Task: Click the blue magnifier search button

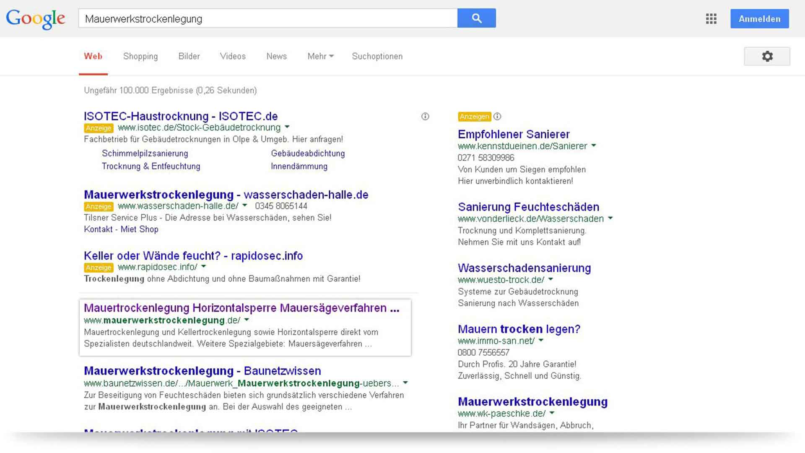Action: [477, 18]
